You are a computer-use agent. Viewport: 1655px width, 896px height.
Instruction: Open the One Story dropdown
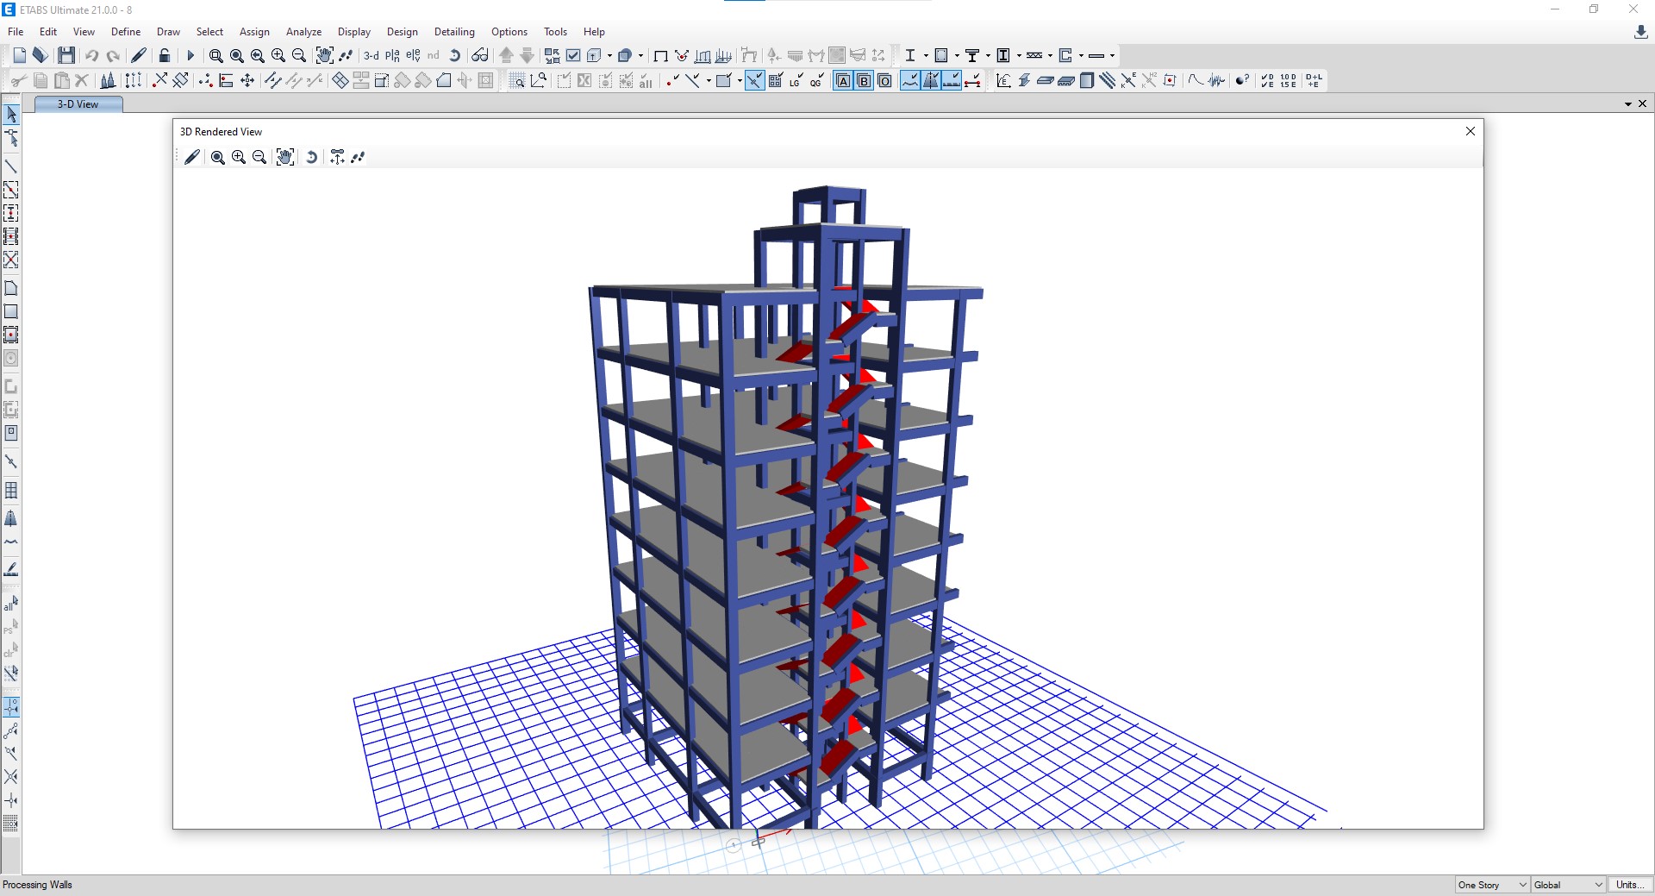(1492, 885)
